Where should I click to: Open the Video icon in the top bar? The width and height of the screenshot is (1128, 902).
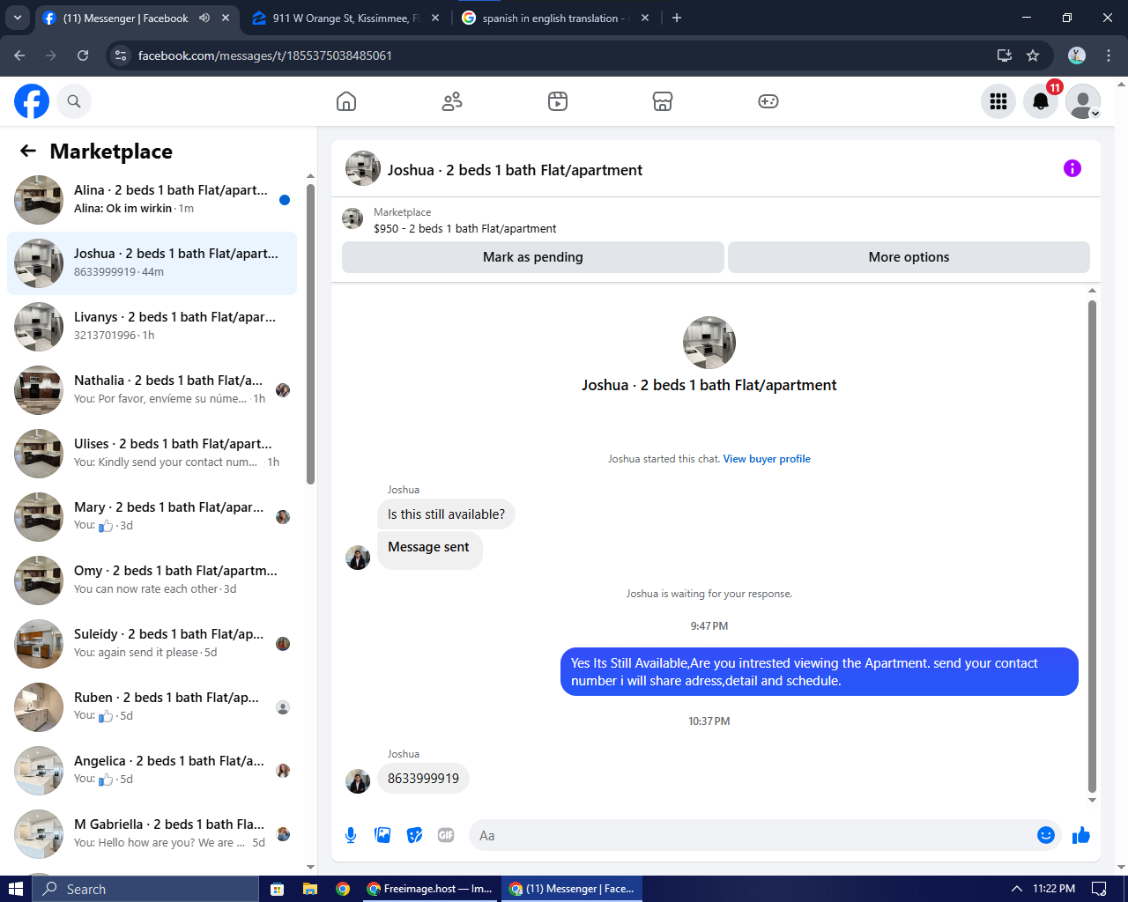pos(558,101)
